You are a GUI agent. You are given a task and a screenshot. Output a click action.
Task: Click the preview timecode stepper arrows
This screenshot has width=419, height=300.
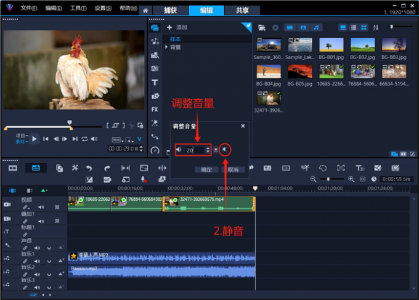click(141, 148)
